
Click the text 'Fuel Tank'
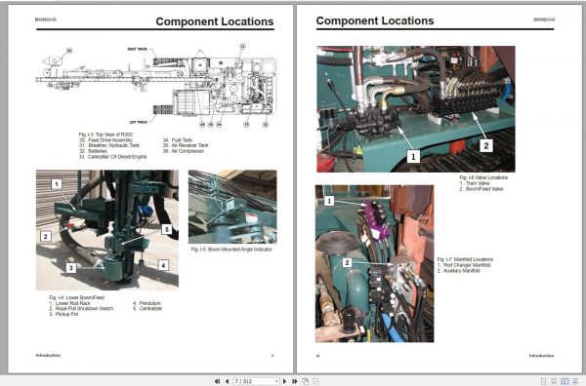[182, 139]
